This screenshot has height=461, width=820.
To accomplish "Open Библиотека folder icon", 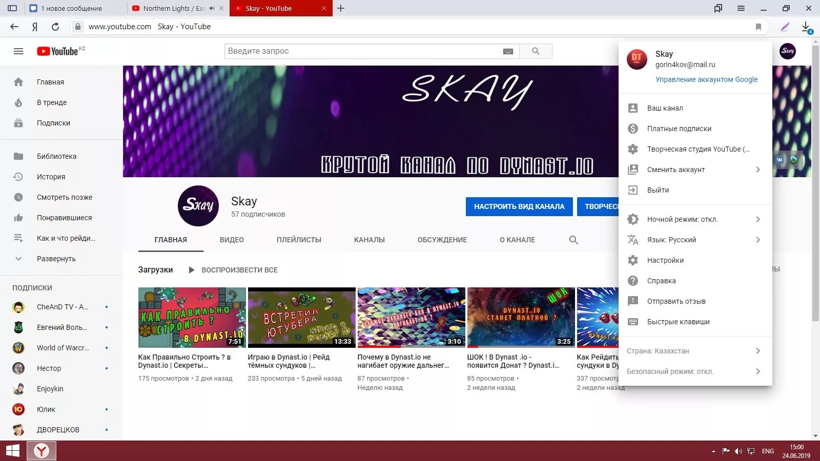I will [18, 156].
